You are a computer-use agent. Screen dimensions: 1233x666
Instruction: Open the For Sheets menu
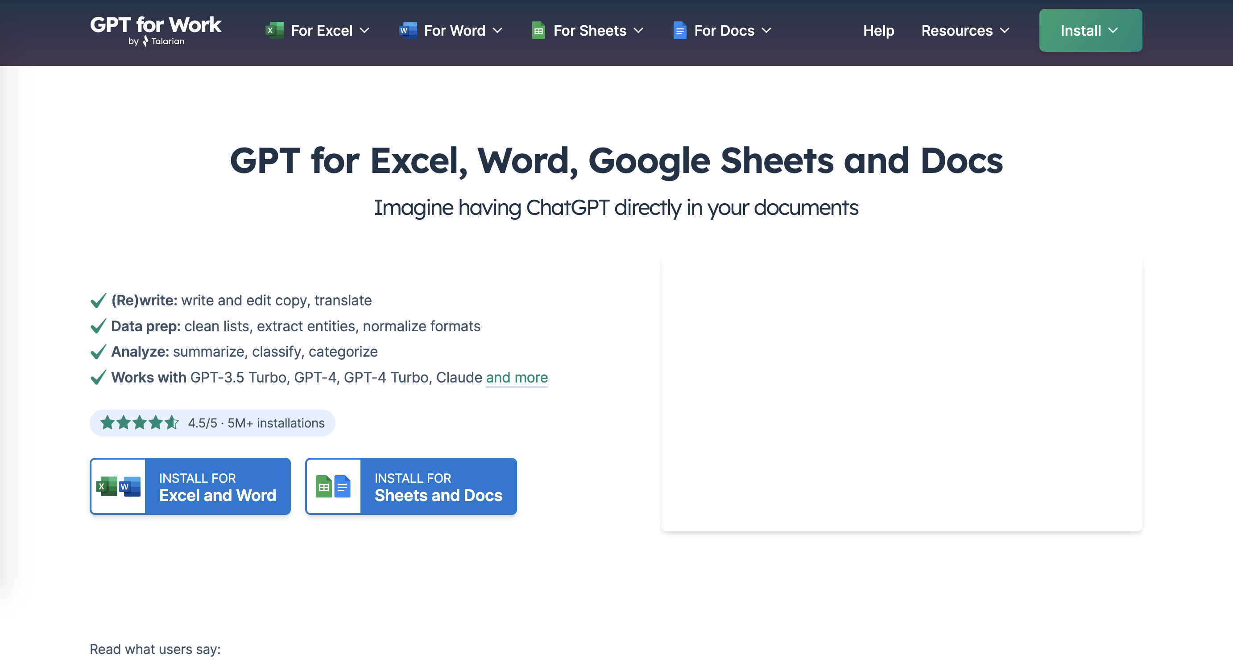pos(588,31)
